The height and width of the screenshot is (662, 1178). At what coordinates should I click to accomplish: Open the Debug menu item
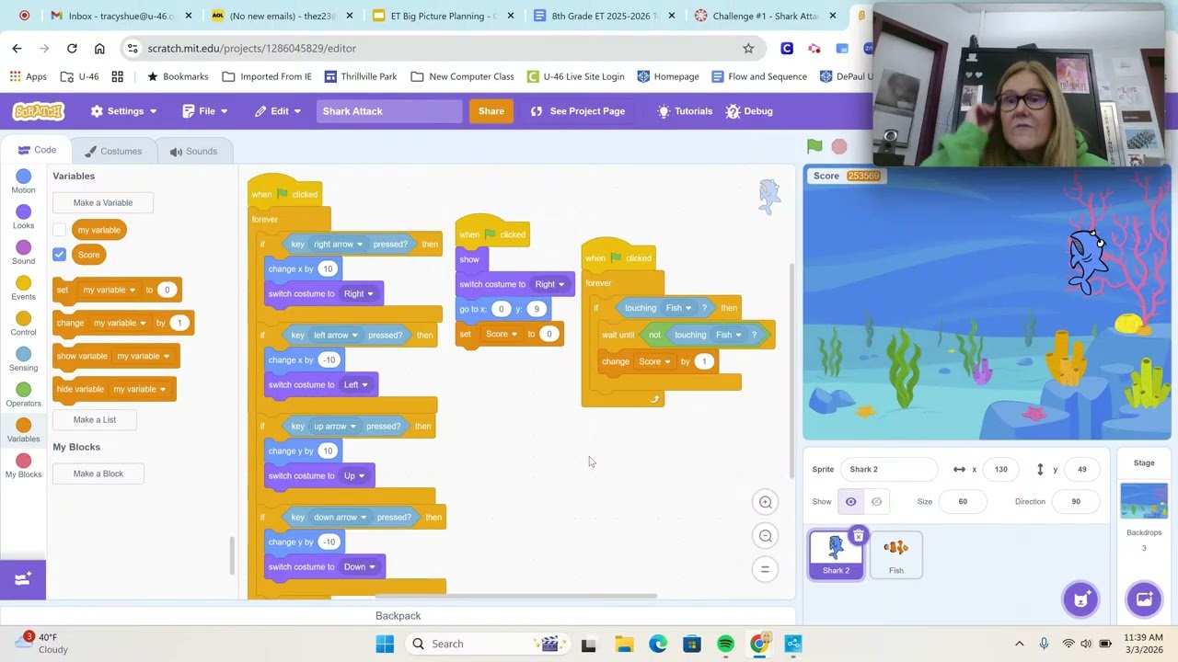(749, 111)
